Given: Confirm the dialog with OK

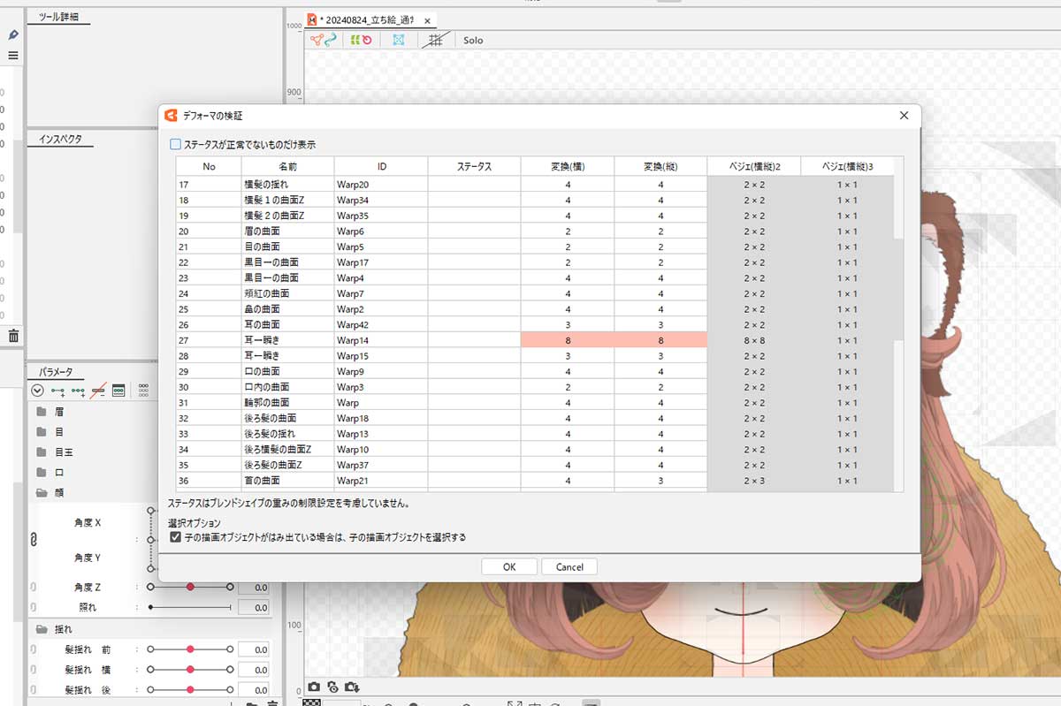Looking at the screenshot, I should click(x=509, y=566).
